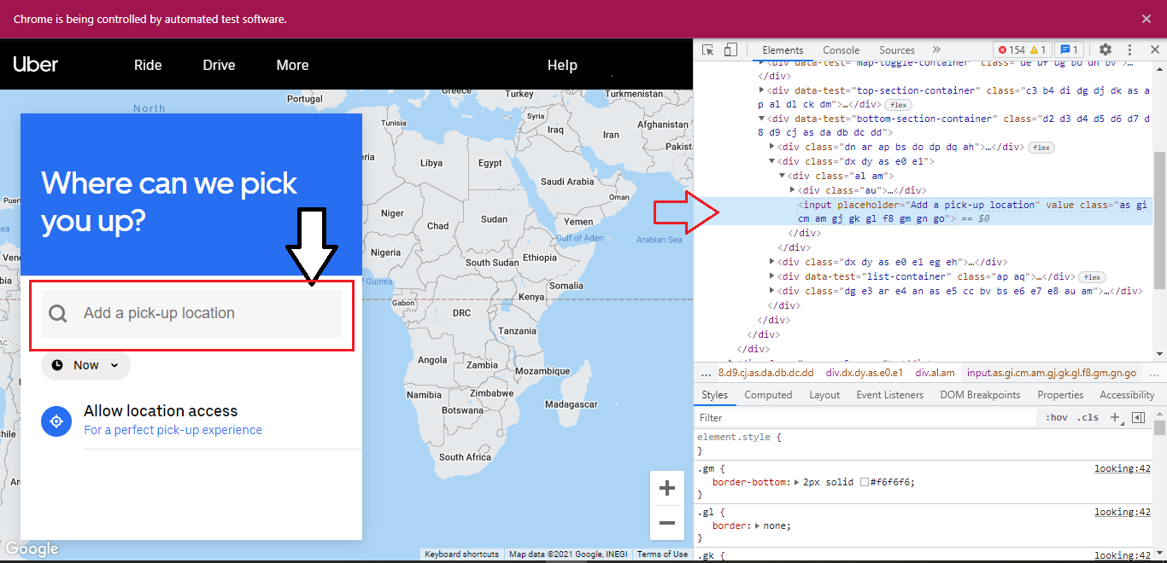Screen dimensions: 1167x563
Task: Open the Now time dropdown
Action: click(85, 365)
